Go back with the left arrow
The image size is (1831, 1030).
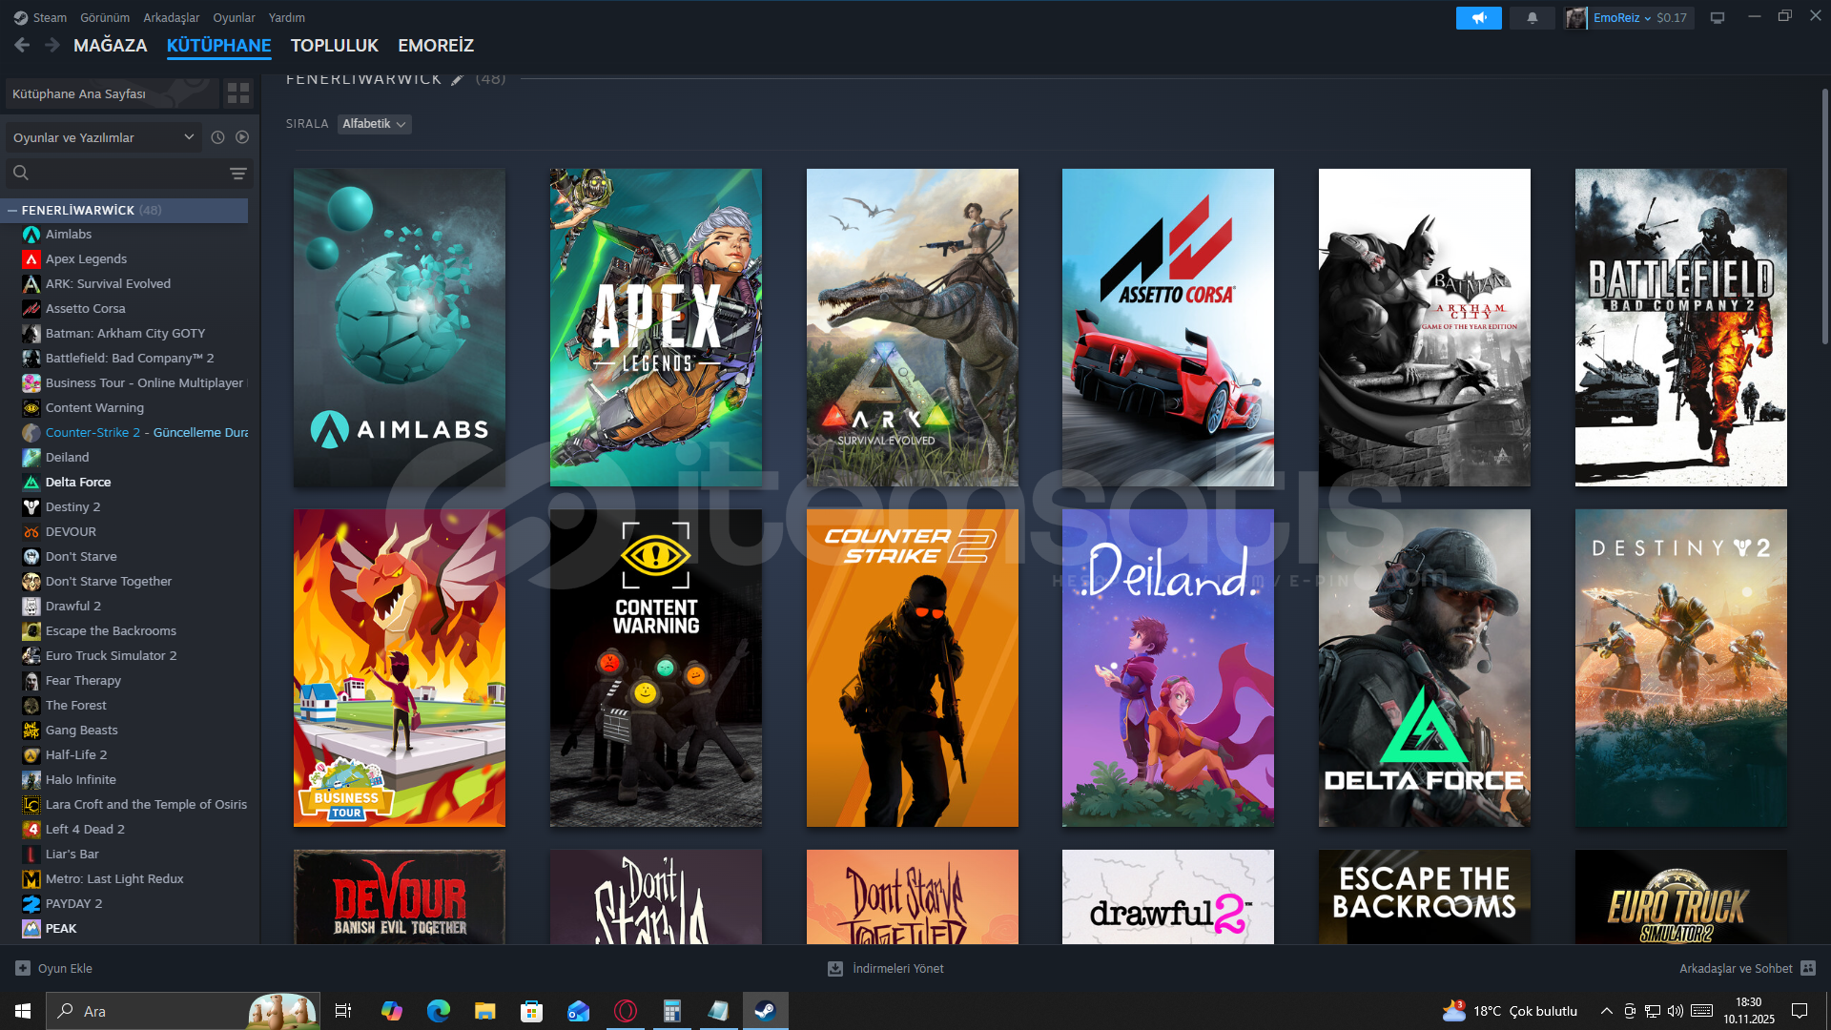point(22,45)
